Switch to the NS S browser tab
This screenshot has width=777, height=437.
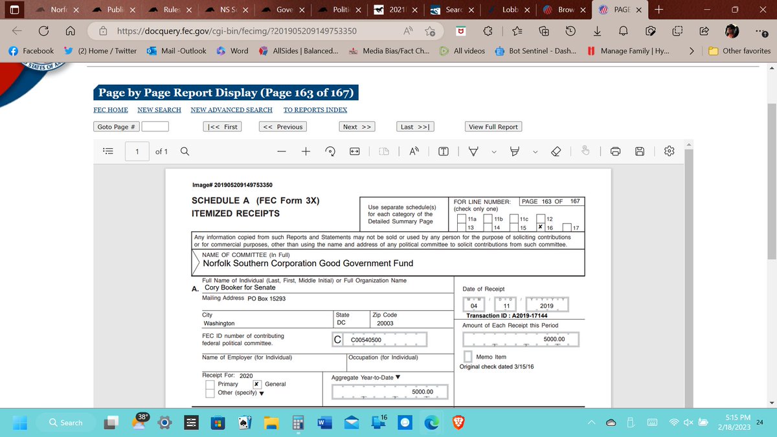pos(227,10)
